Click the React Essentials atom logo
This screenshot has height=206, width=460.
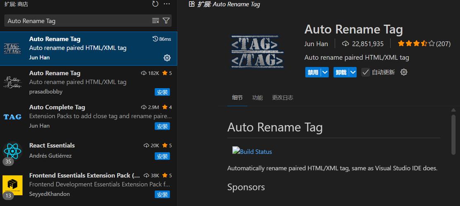click(x=12, y=151)
